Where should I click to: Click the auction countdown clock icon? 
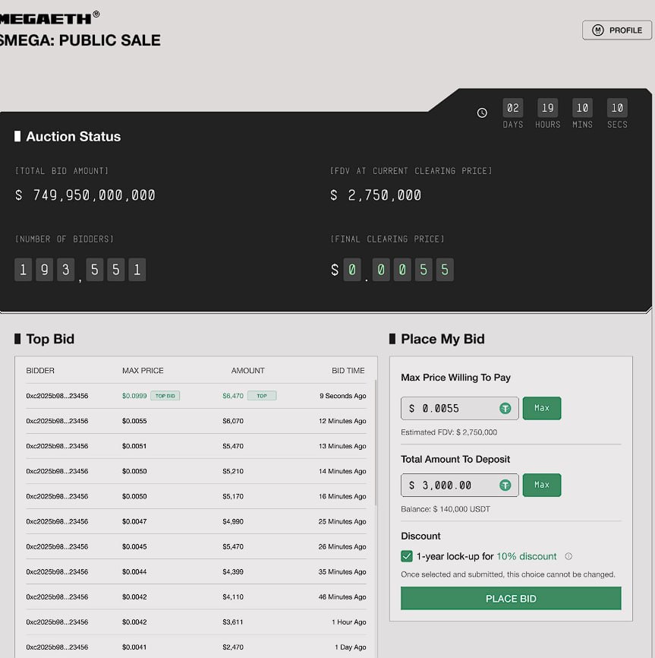click(482, 112)
